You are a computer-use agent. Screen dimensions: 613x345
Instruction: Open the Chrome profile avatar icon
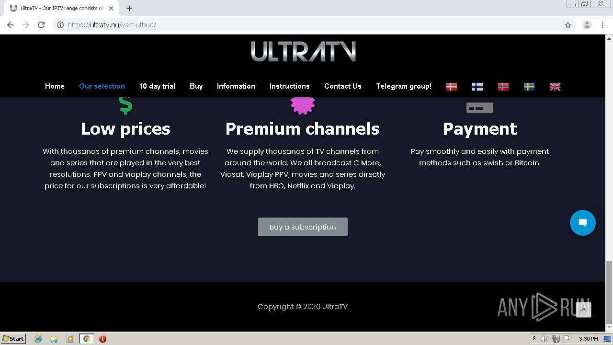587,25
